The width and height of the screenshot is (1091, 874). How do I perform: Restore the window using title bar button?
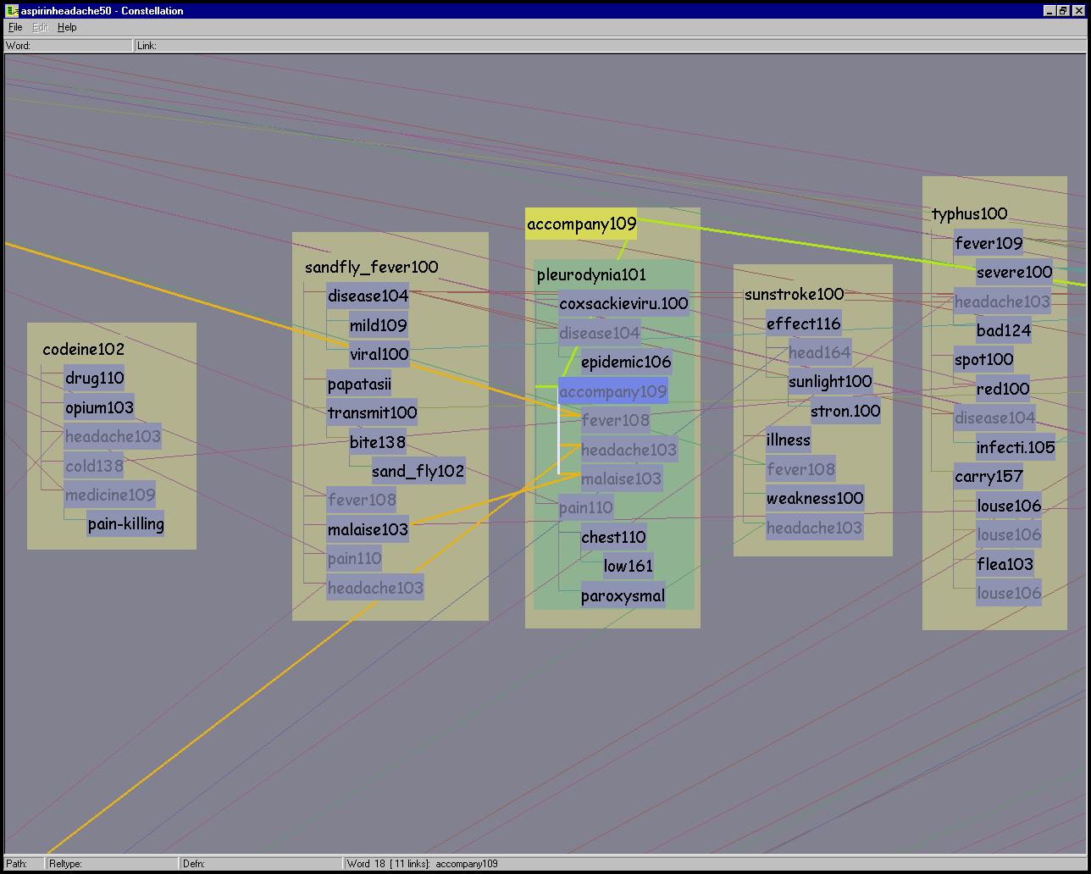(1063, 10)
